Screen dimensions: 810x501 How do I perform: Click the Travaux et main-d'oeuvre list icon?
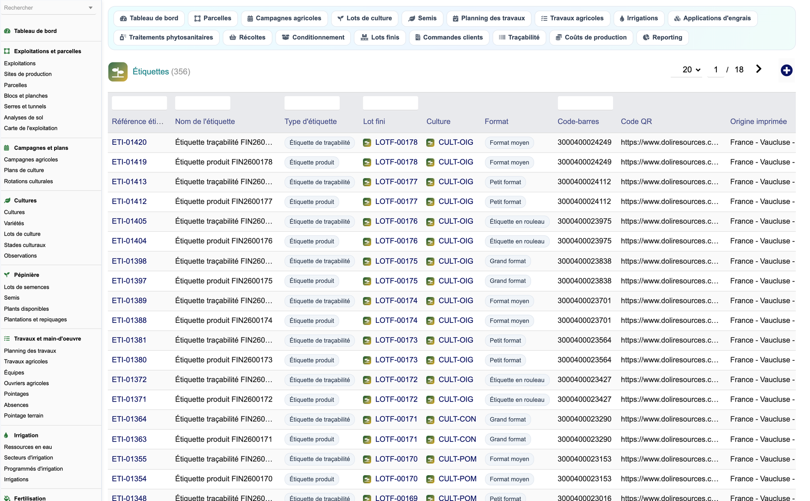[7, 339]
